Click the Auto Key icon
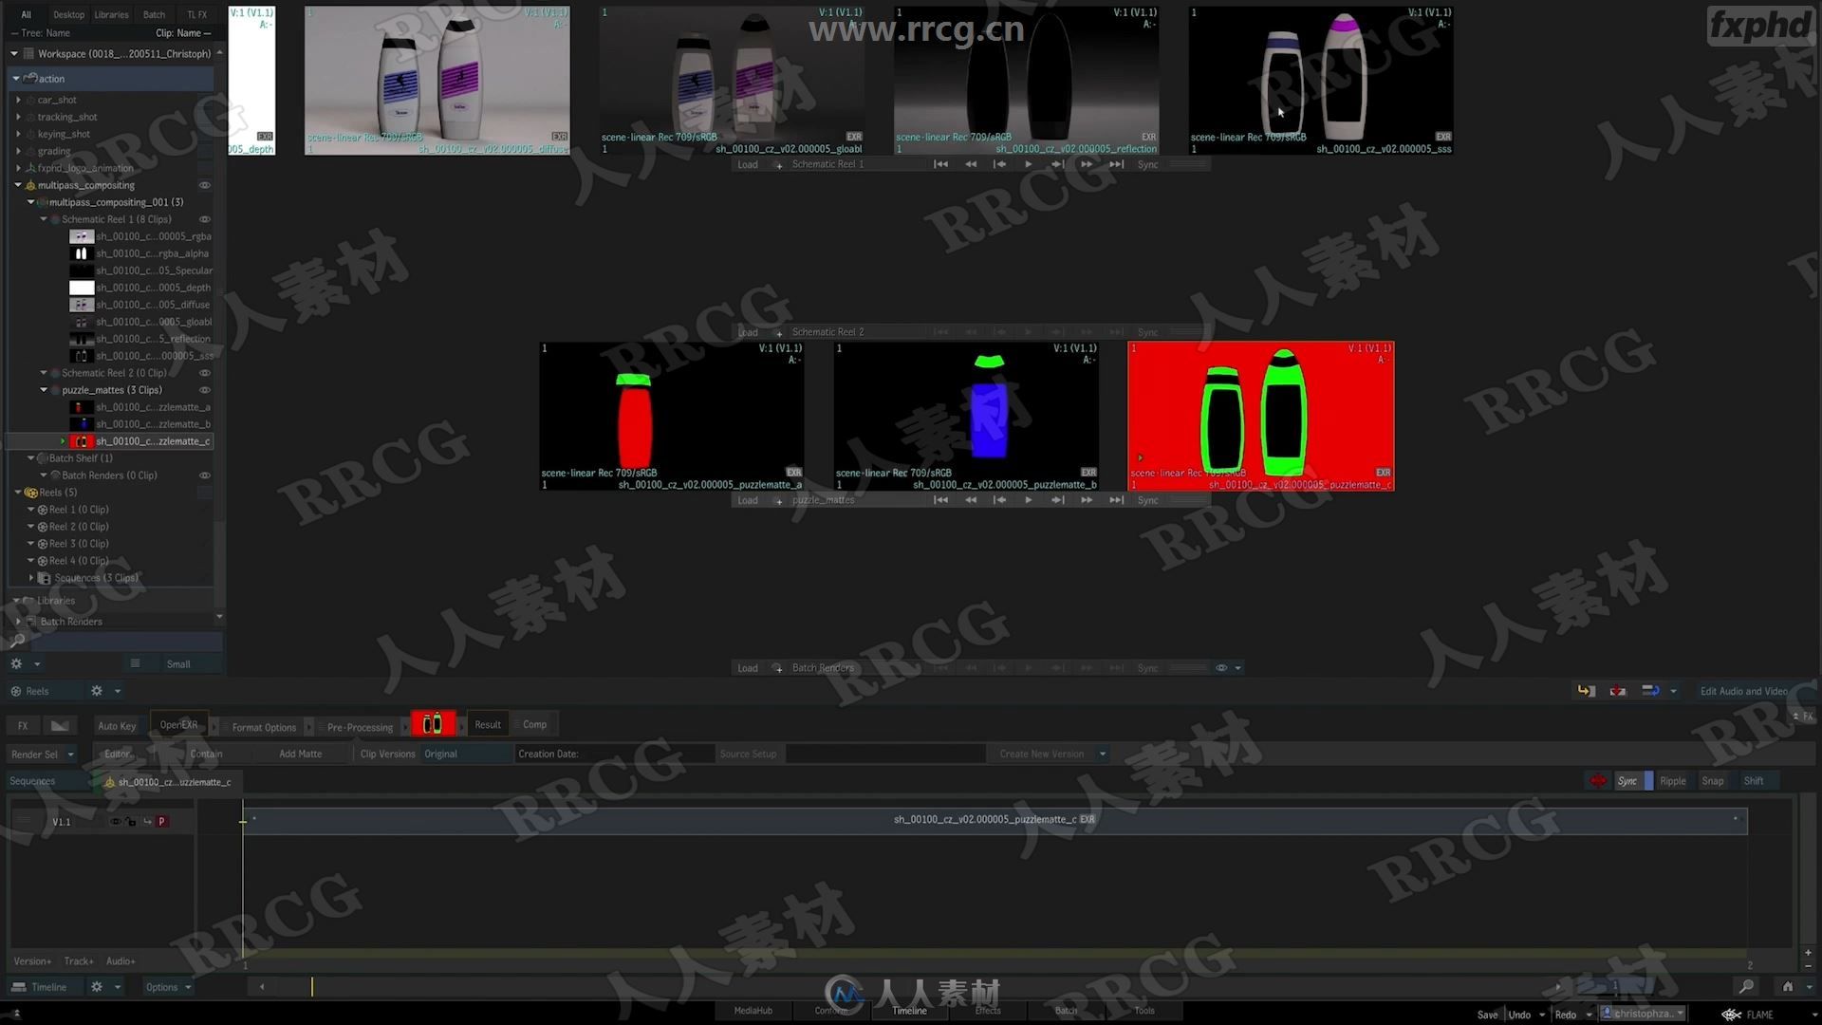This screenshot has width=1822, height=1025. 117,723
